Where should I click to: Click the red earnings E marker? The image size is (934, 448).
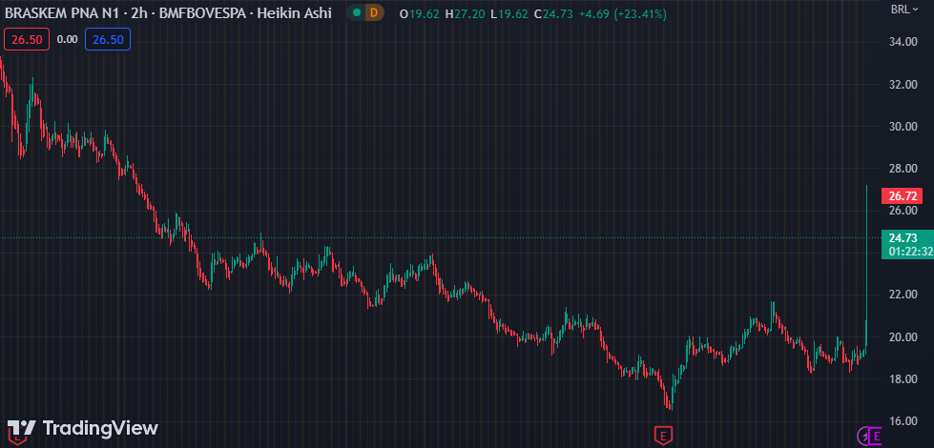click(x=662, y=435)
